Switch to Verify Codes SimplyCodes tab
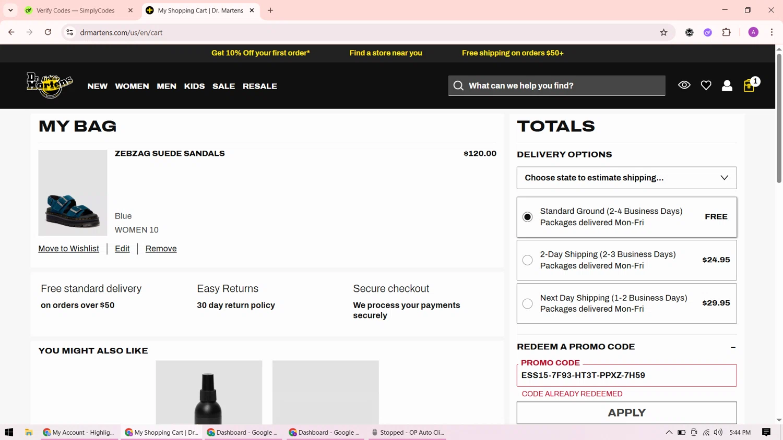Viewport: 783px width, 440px height. coord(76,10)
